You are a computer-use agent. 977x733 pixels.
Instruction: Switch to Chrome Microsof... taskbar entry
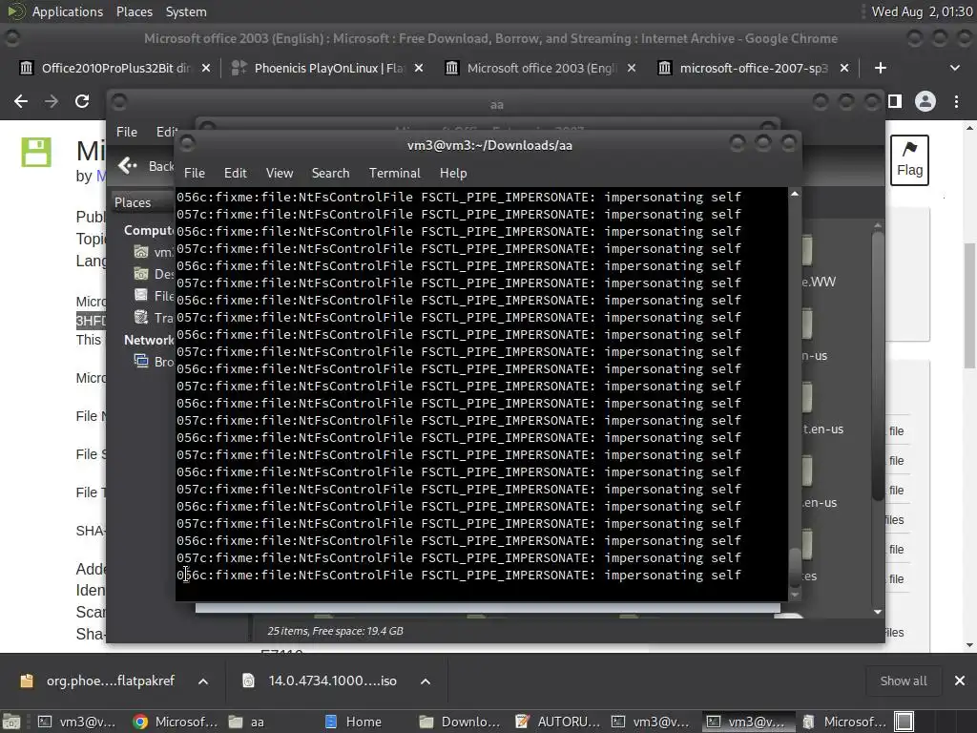pyautogui.click(x=176, y=722)
